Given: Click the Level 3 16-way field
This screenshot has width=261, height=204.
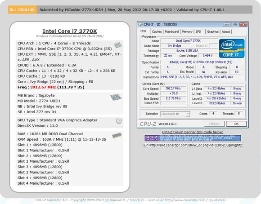Looking at the screenshot, I should pos(237,103).
